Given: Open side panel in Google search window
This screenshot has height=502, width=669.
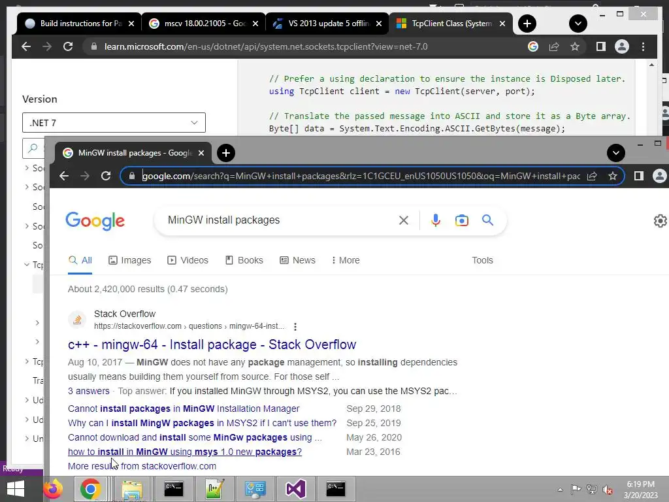Looking at the screenshot, I should click(x=639, y=176).
